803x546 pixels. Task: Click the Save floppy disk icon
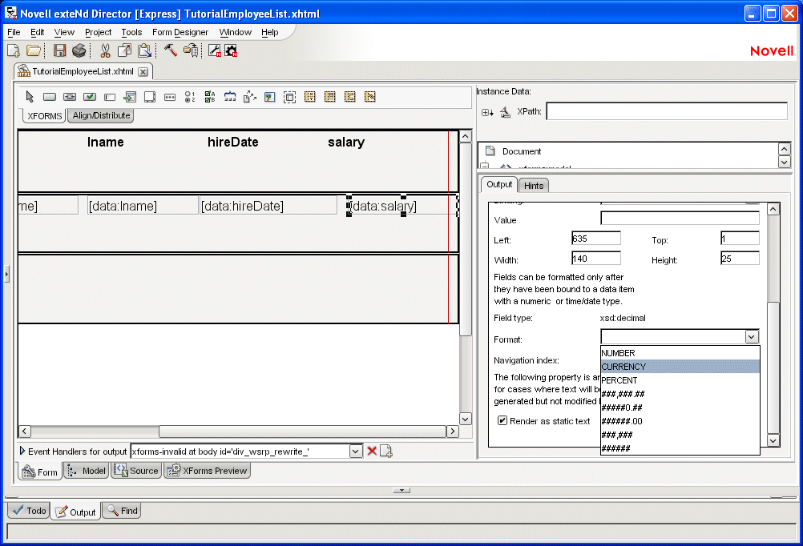tap(59, 50)
